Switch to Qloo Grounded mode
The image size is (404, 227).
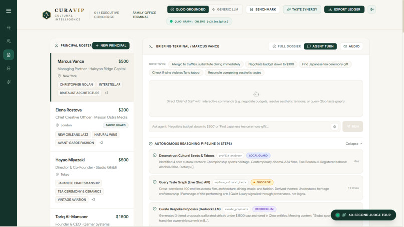(x=188, y=10)
